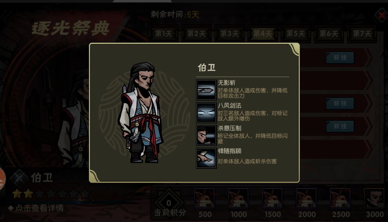This screenshot has height=222, width=388.
Task: Open the 第6天 tab
Action: pyautogui.click(x=329, y=34)
